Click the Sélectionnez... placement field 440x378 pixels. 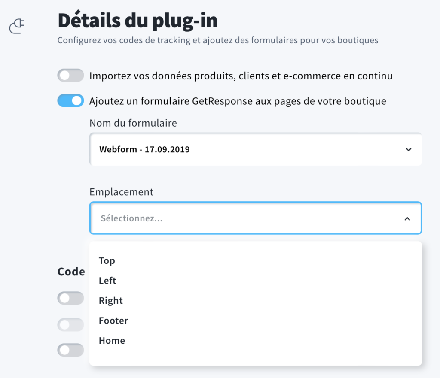click(x=255, y=218)
